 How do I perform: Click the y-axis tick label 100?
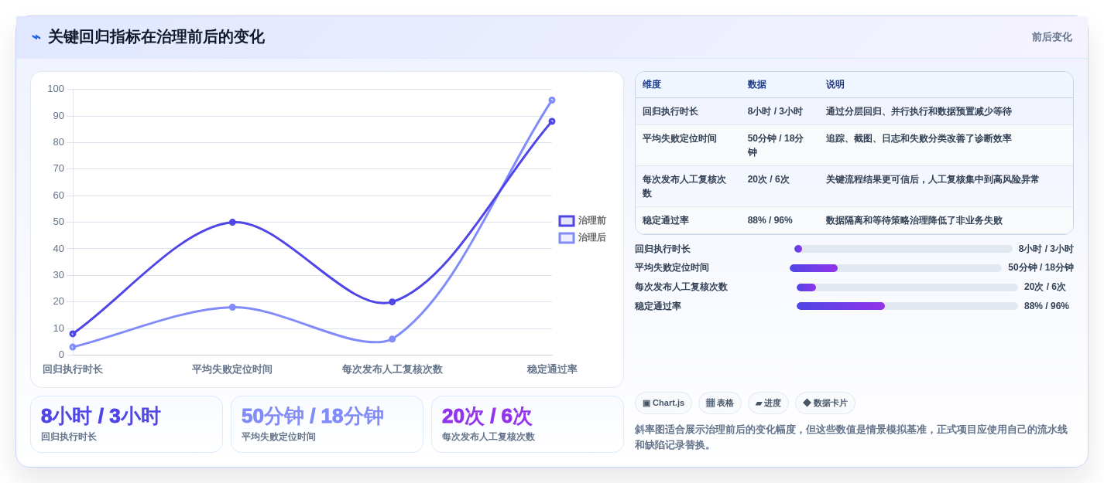pyautogui.click(x=56, y=89)
